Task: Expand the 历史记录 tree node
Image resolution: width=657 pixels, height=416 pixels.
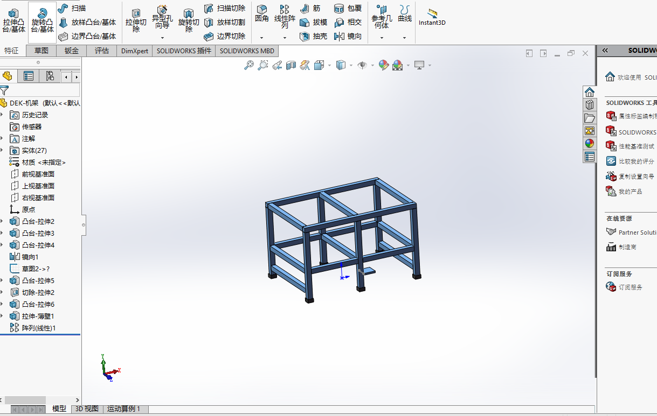Action: tap(2, 115)
